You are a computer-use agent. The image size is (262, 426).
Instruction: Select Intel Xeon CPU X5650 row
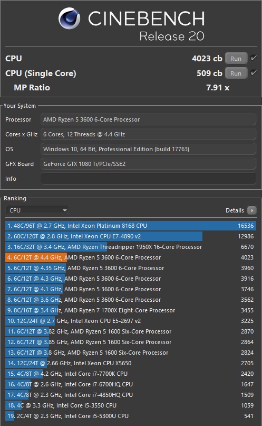click(x=131, y=363)
